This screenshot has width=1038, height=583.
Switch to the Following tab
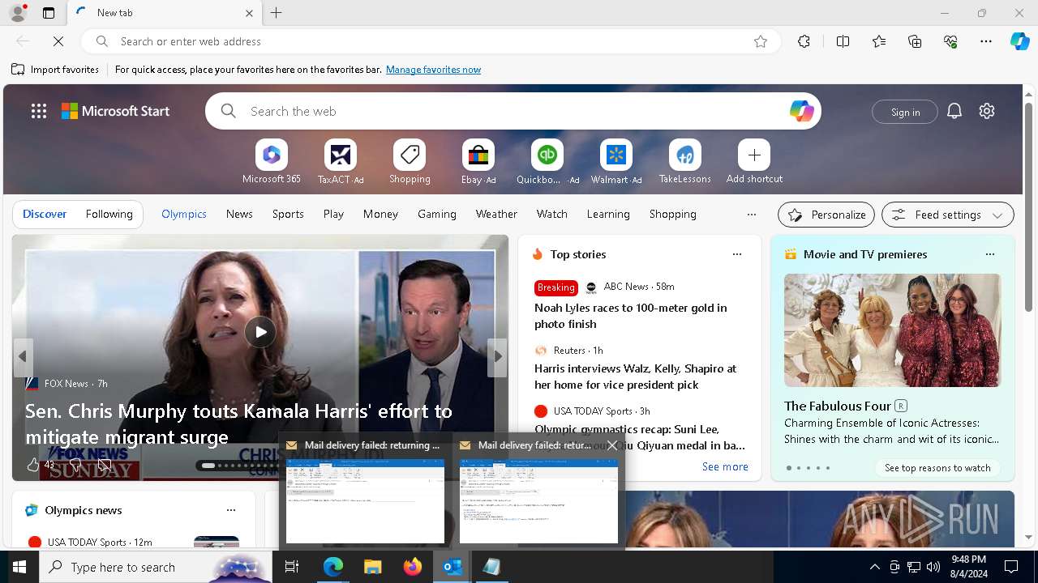click(x=109, y=215)
